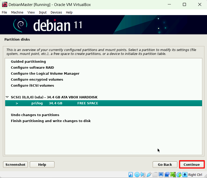207x178 pixels.
Task: Maximize the VirtualBox window
Action: [184, 4]
